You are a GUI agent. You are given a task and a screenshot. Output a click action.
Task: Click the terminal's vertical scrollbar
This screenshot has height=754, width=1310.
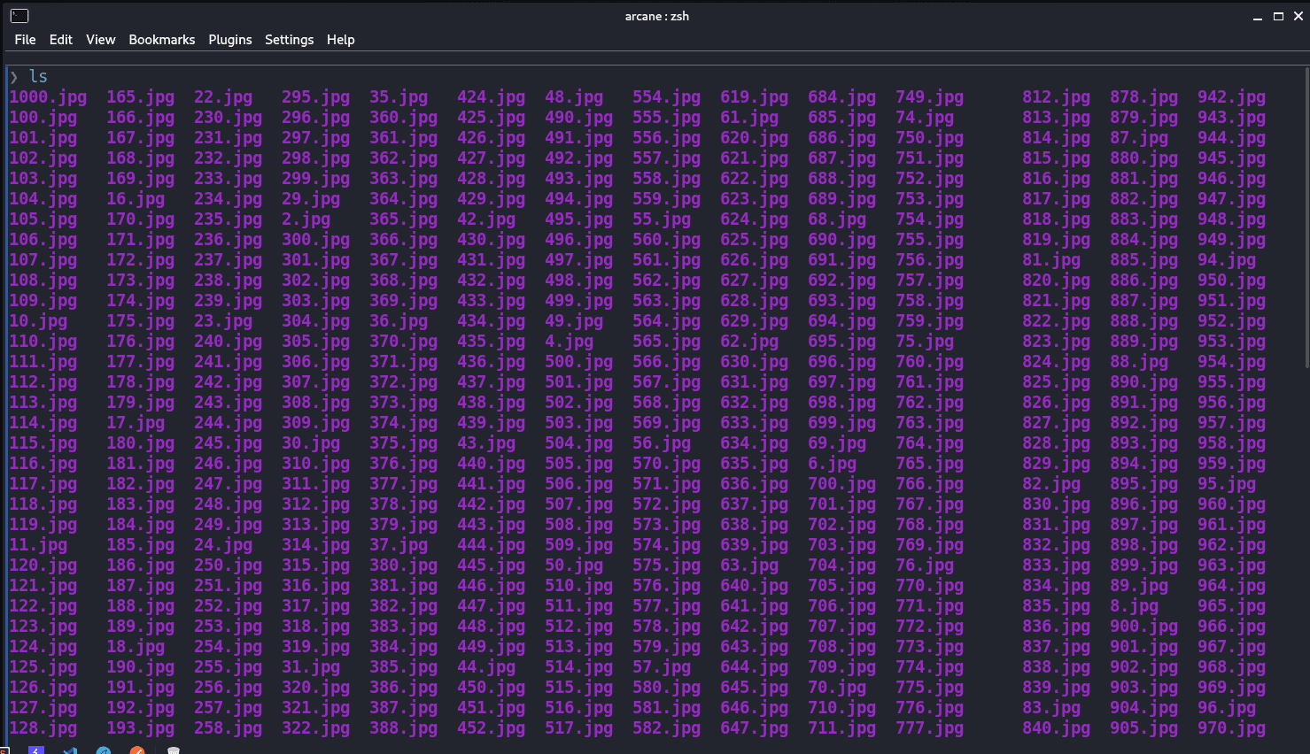click(1306, 221)
